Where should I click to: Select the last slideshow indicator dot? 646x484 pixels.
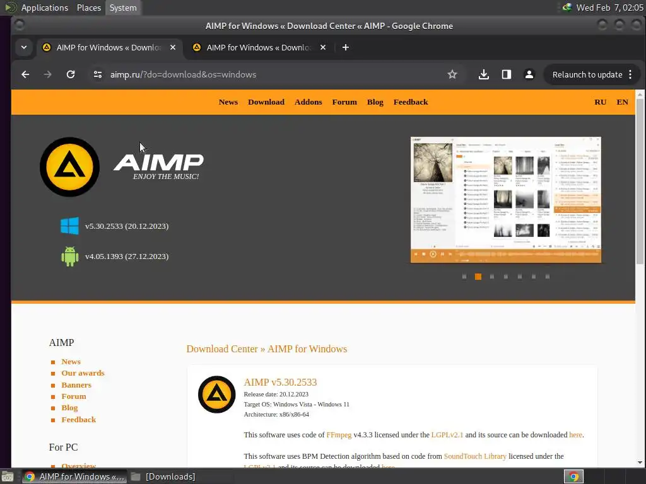pos(548,277)
